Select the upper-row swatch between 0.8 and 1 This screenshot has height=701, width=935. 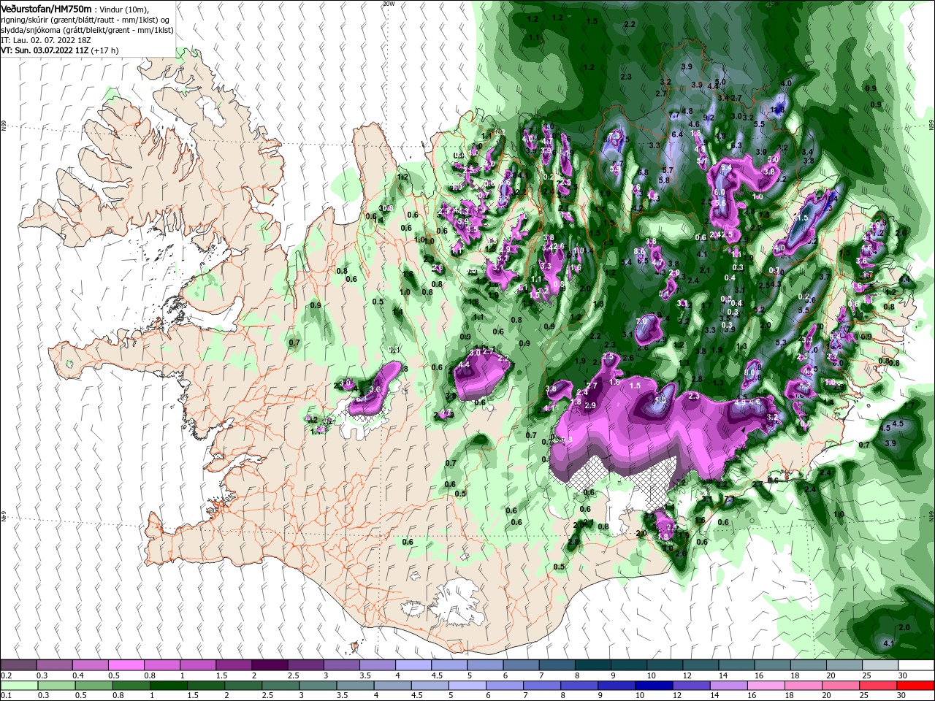(162, 665)
